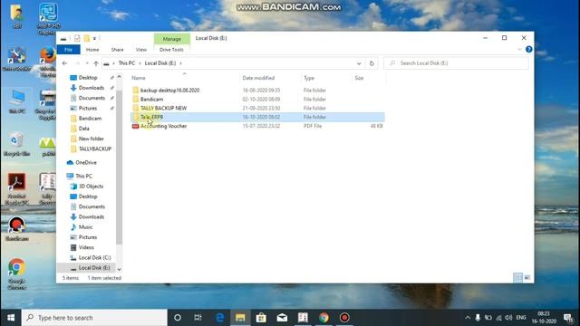Open Task View on taskbar
580x326 pixels.
coord(198,318)
